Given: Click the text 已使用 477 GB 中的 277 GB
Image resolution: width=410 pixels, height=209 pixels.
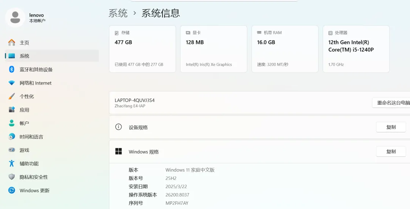Looking at the screenshot, I should tap(139, 64).
